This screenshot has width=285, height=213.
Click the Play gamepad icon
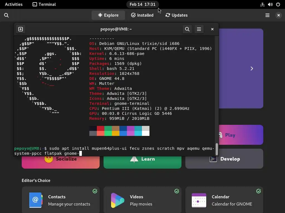(220, 135)
